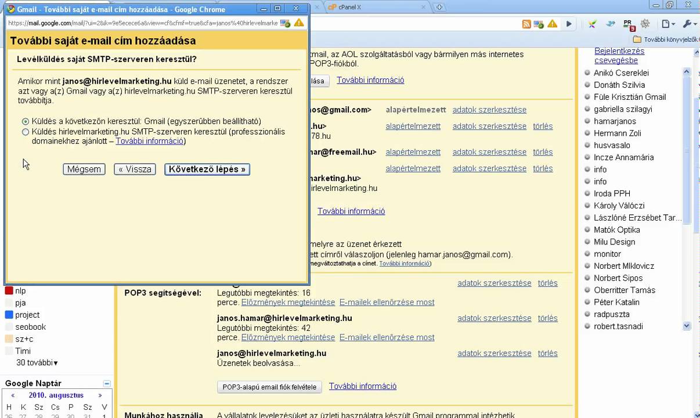Click the Mégsem button
This screenshot has height=418, width=700.
tap(84, 170)
